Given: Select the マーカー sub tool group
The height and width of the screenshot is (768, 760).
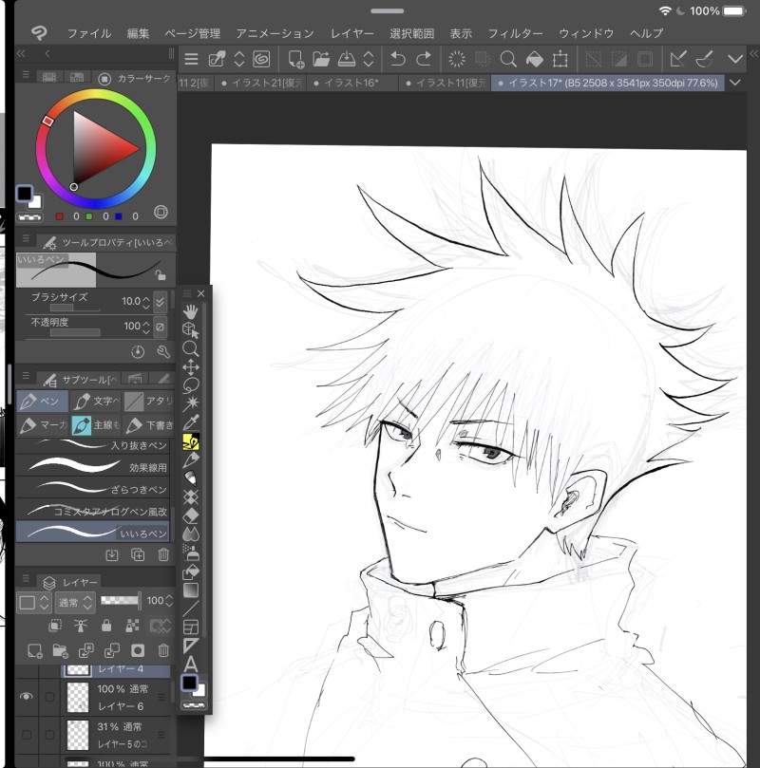Looking at the screenshot, I should pos(43,424).
